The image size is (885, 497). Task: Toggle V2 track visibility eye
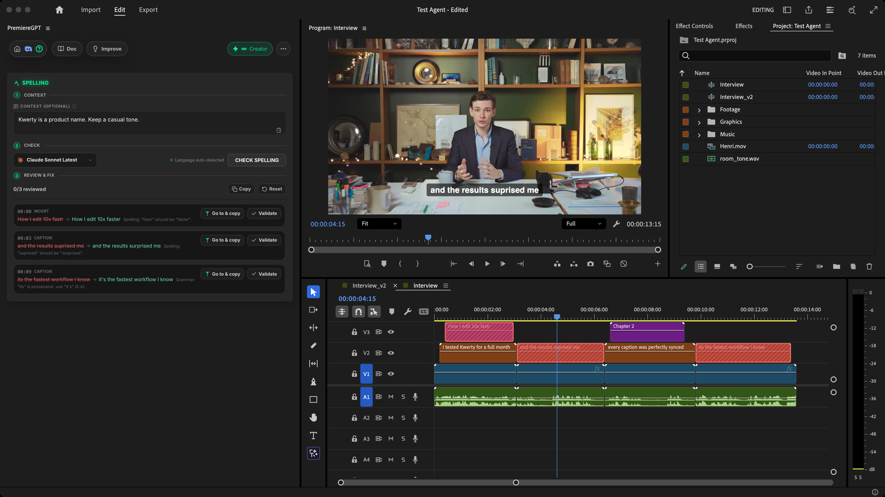coord(391,353)
